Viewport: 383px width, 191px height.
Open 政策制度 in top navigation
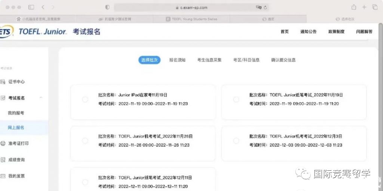pos(336,31)
